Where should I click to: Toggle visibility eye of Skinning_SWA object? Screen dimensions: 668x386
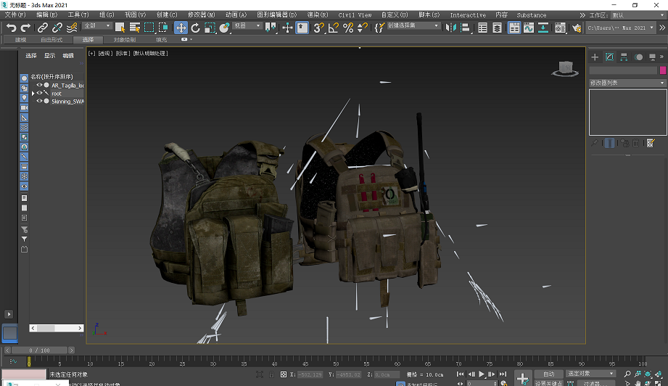[39, 102]
